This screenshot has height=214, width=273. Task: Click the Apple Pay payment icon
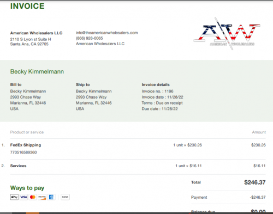click(14, 197)
